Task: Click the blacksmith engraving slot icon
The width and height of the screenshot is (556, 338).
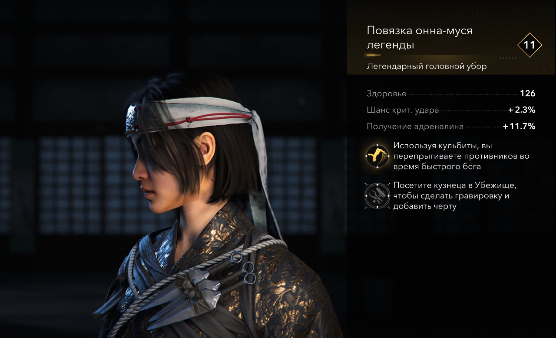Action: pos(377,195)
